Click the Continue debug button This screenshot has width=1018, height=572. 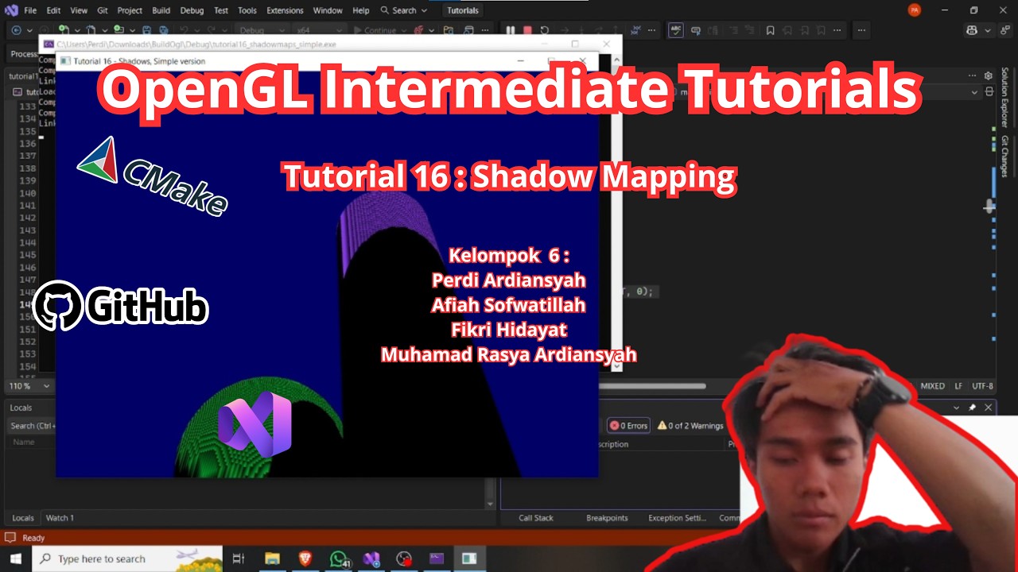[375, 30]
